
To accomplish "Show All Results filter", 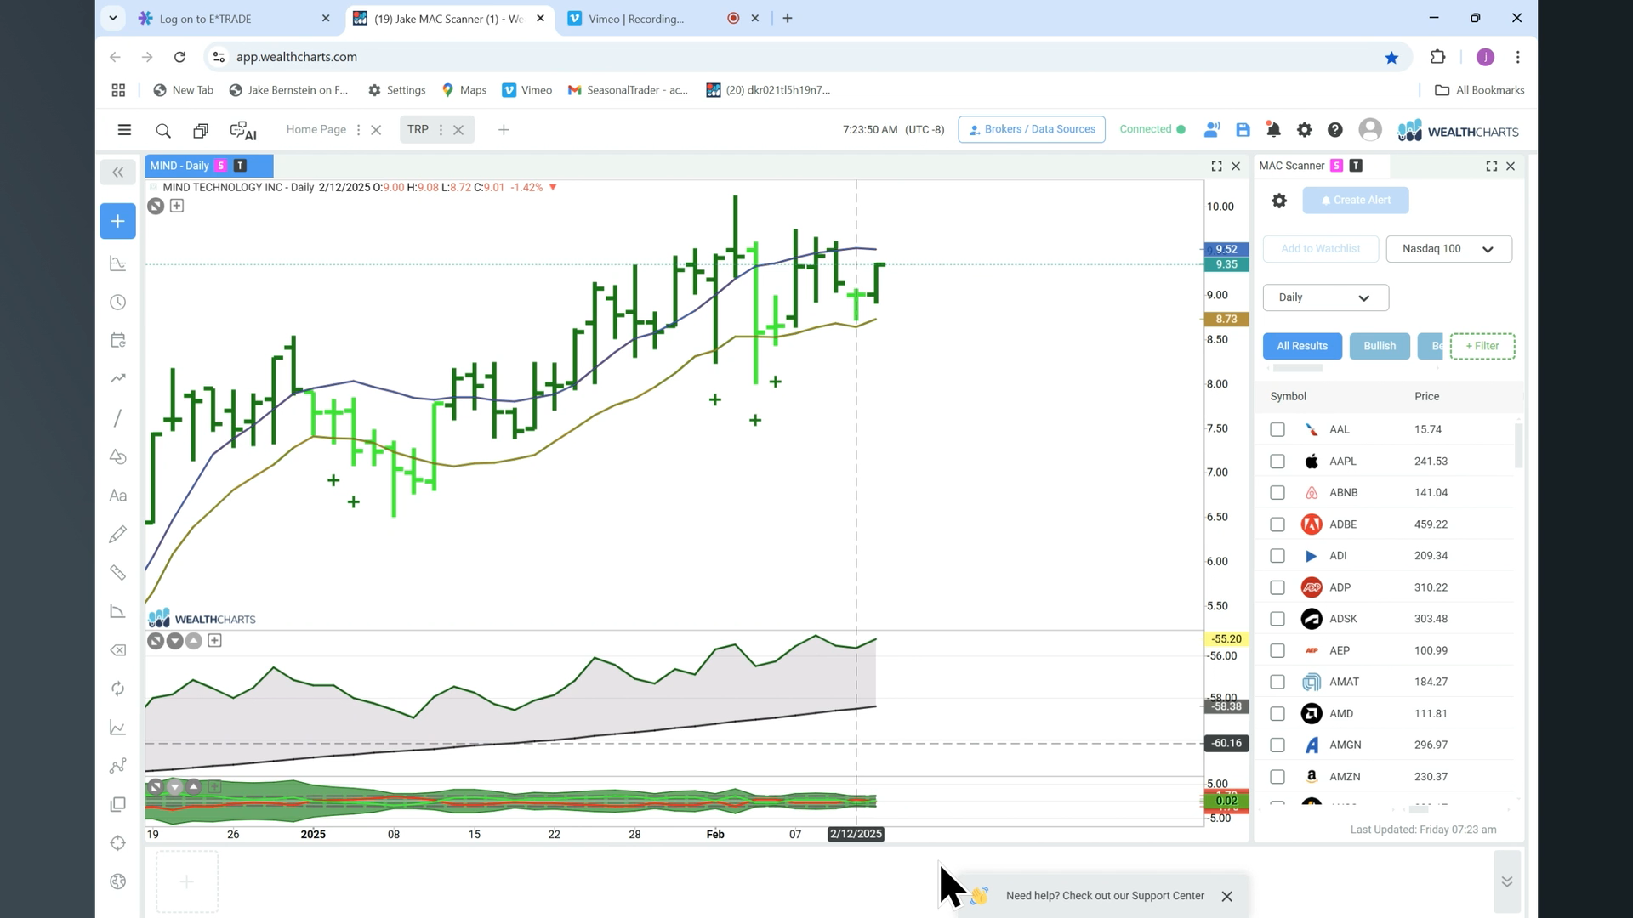I will pos(1302,346).
